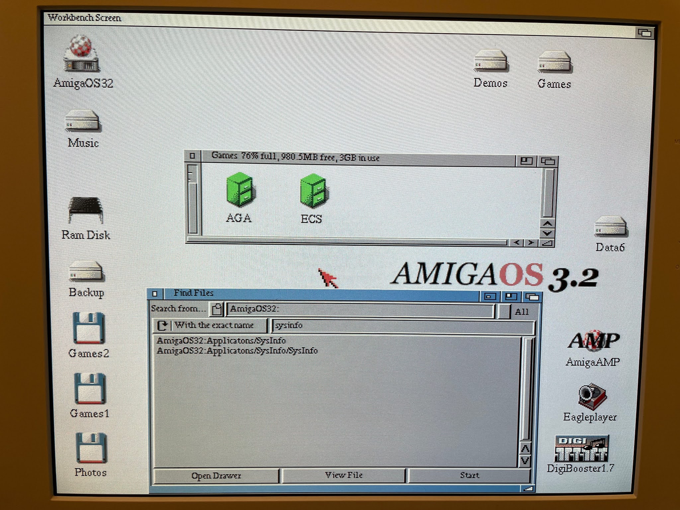The height and width of the screenshot is (510, 680).
Task: Click Games window scroll left arrow
Action: pos(516,243)
